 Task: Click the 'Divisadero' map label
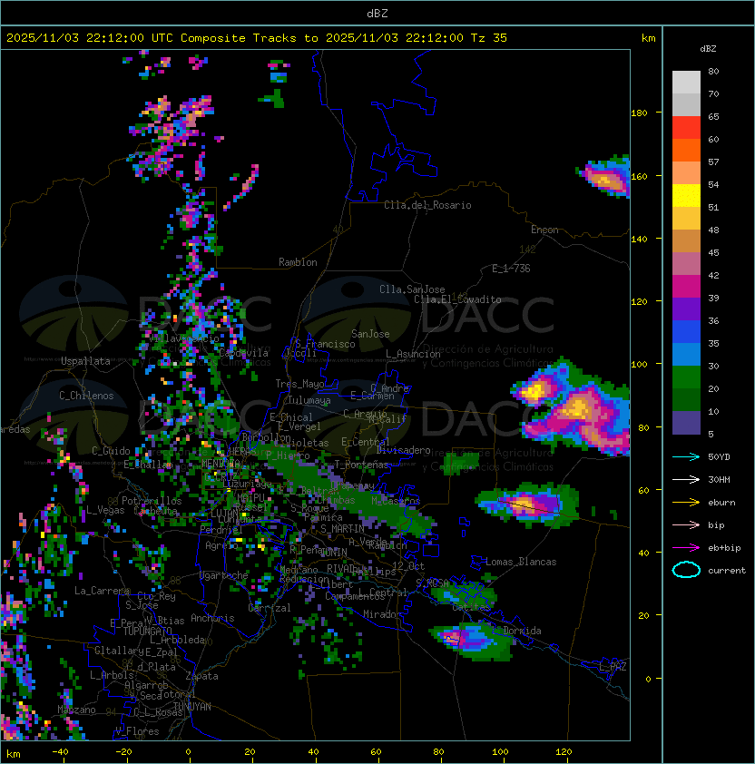[x=403, y=450]
